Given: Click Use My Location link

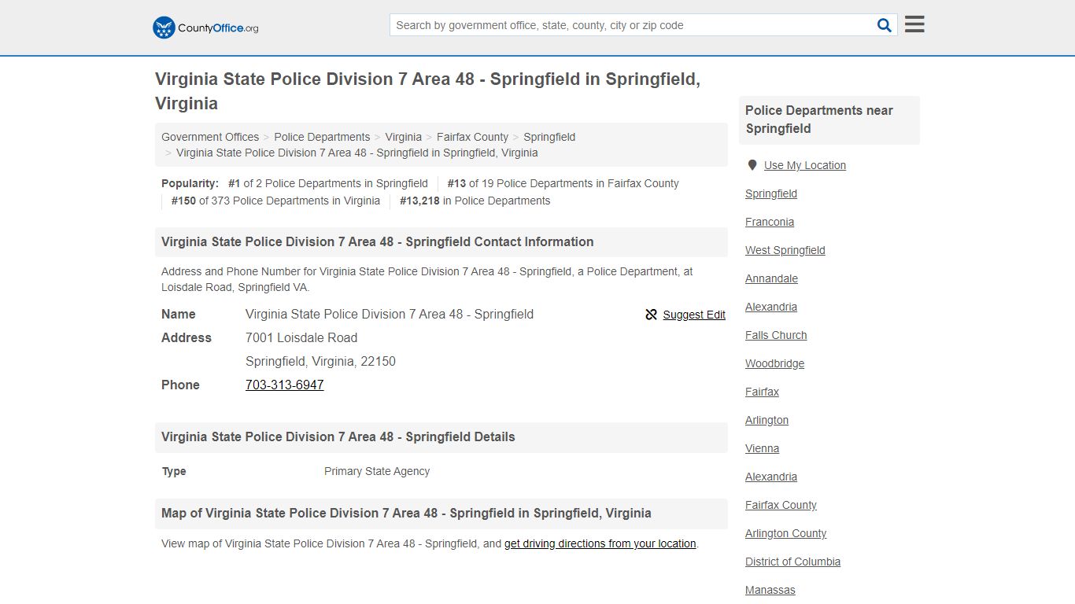Looking at the screenshot, I should pyautogui.click(x=805, y=165).
